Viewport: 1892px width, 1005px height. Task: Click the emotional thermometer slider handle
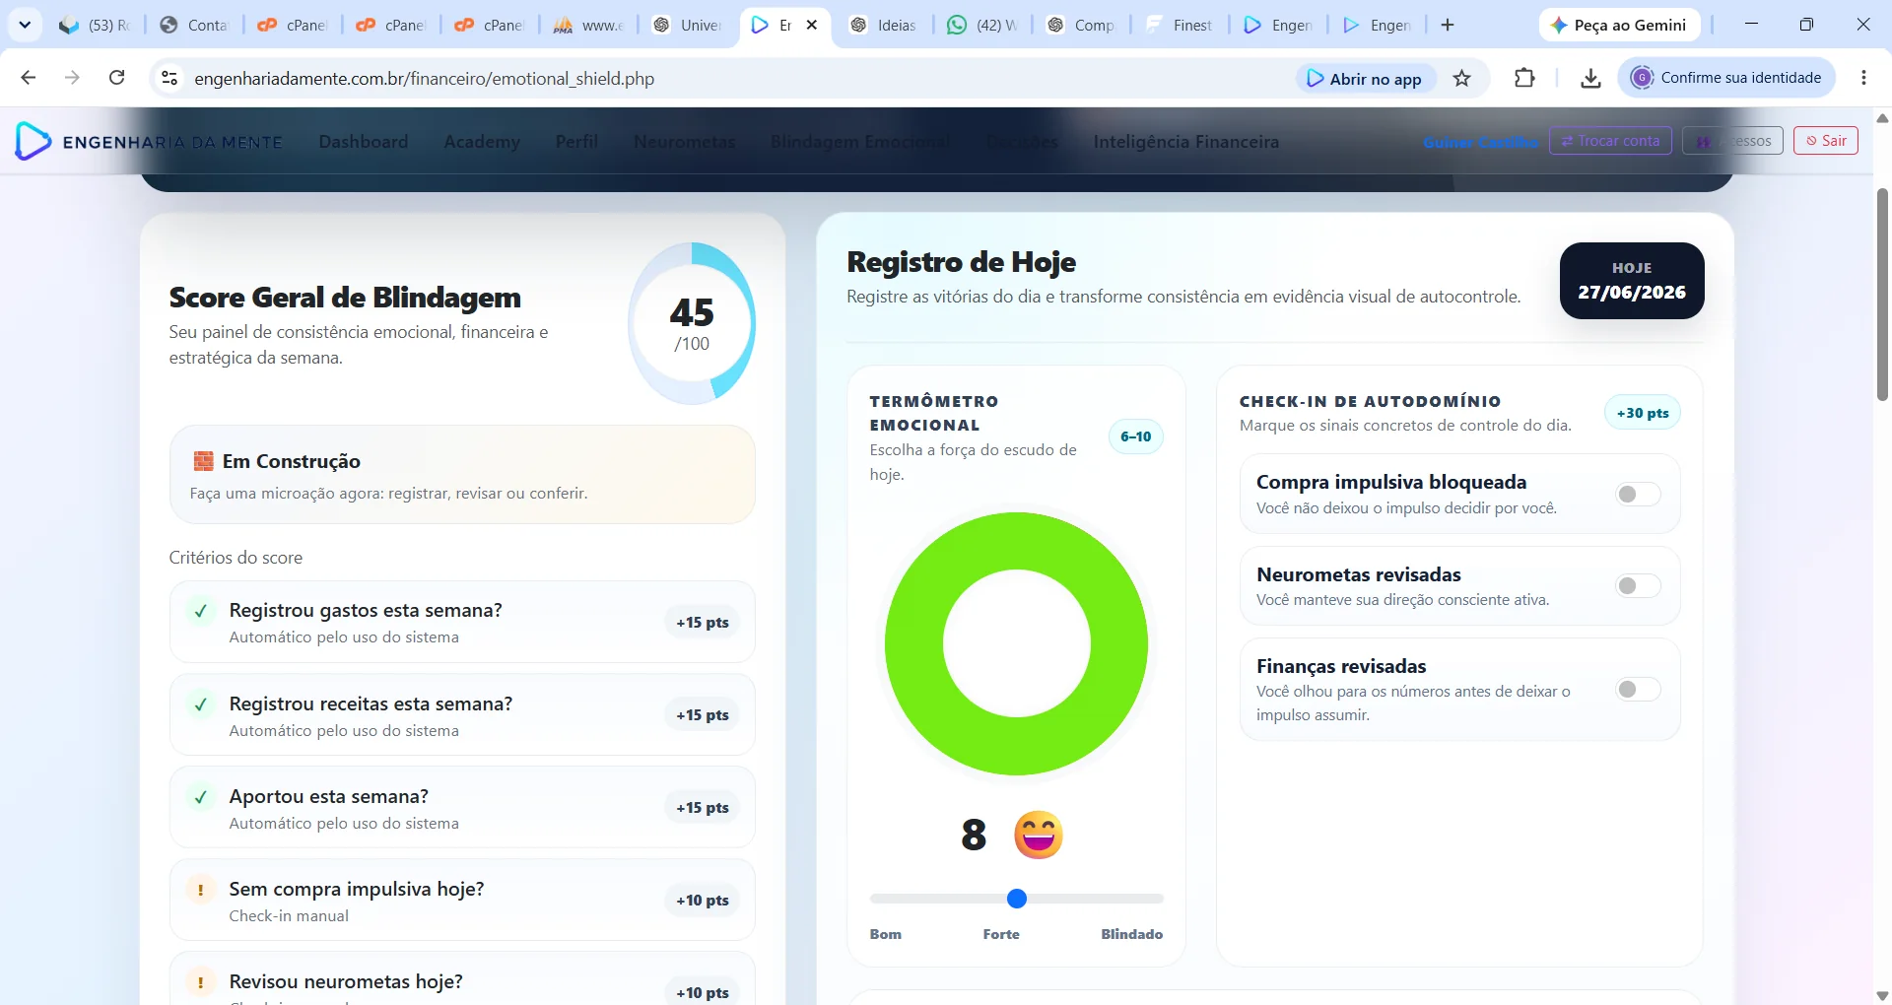pyautogui.click(x=1017, y=899)
